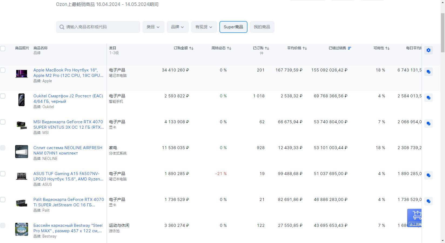Check the Palit GeForce row checkbox
The height and width of the screenshot is (243, 445).
tap(3, 200)
